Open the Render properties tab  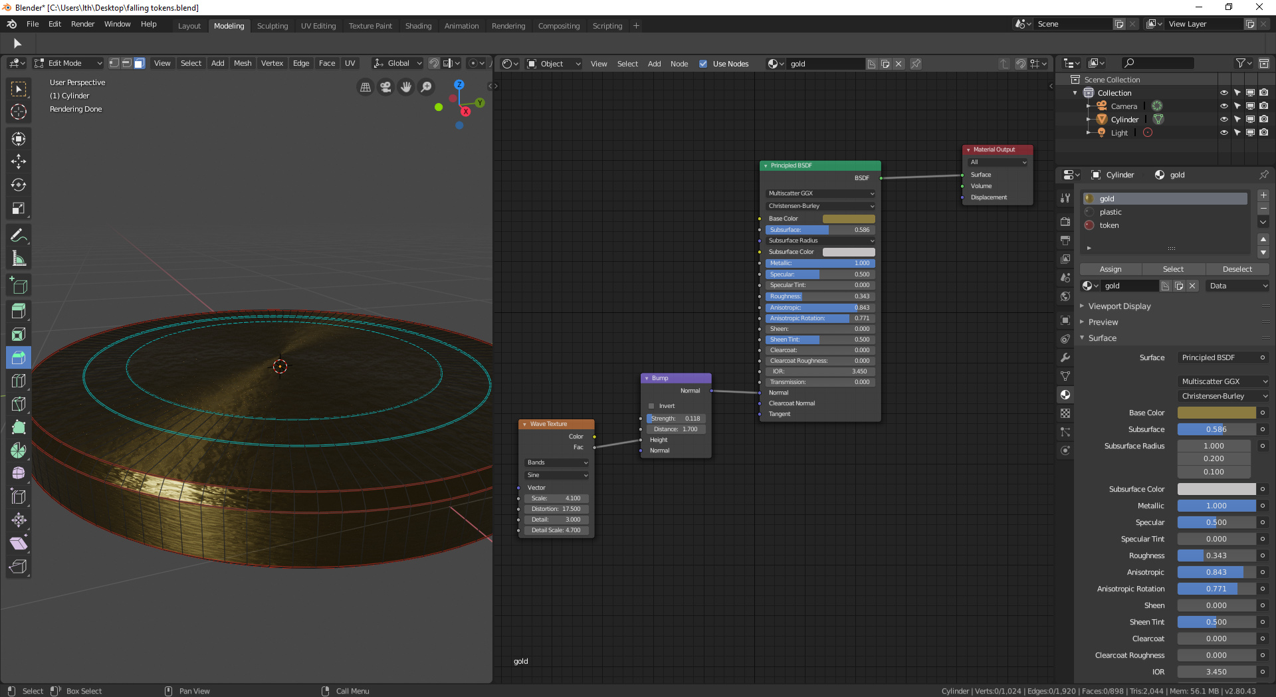point(1065,221)
